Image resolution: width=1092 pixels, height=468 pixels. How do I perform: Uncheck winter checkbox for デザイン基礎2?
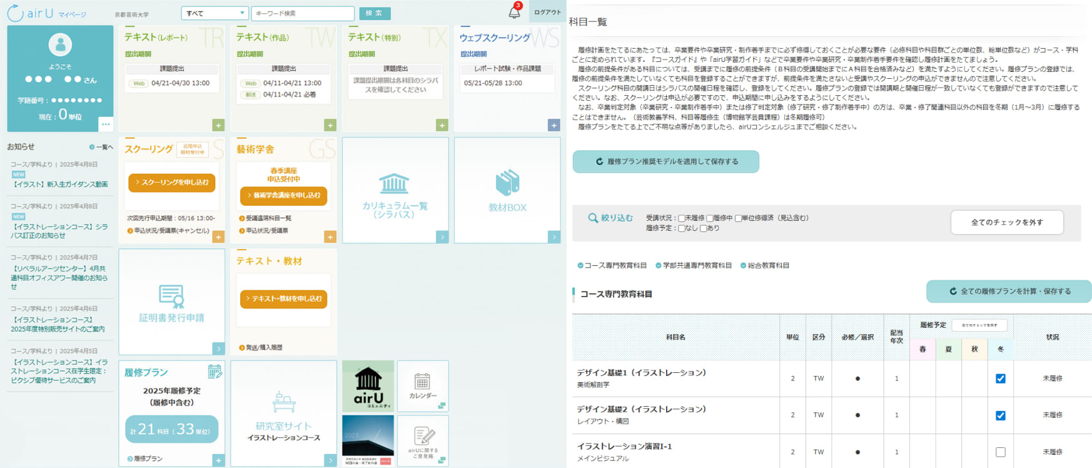pos(1001,415)
